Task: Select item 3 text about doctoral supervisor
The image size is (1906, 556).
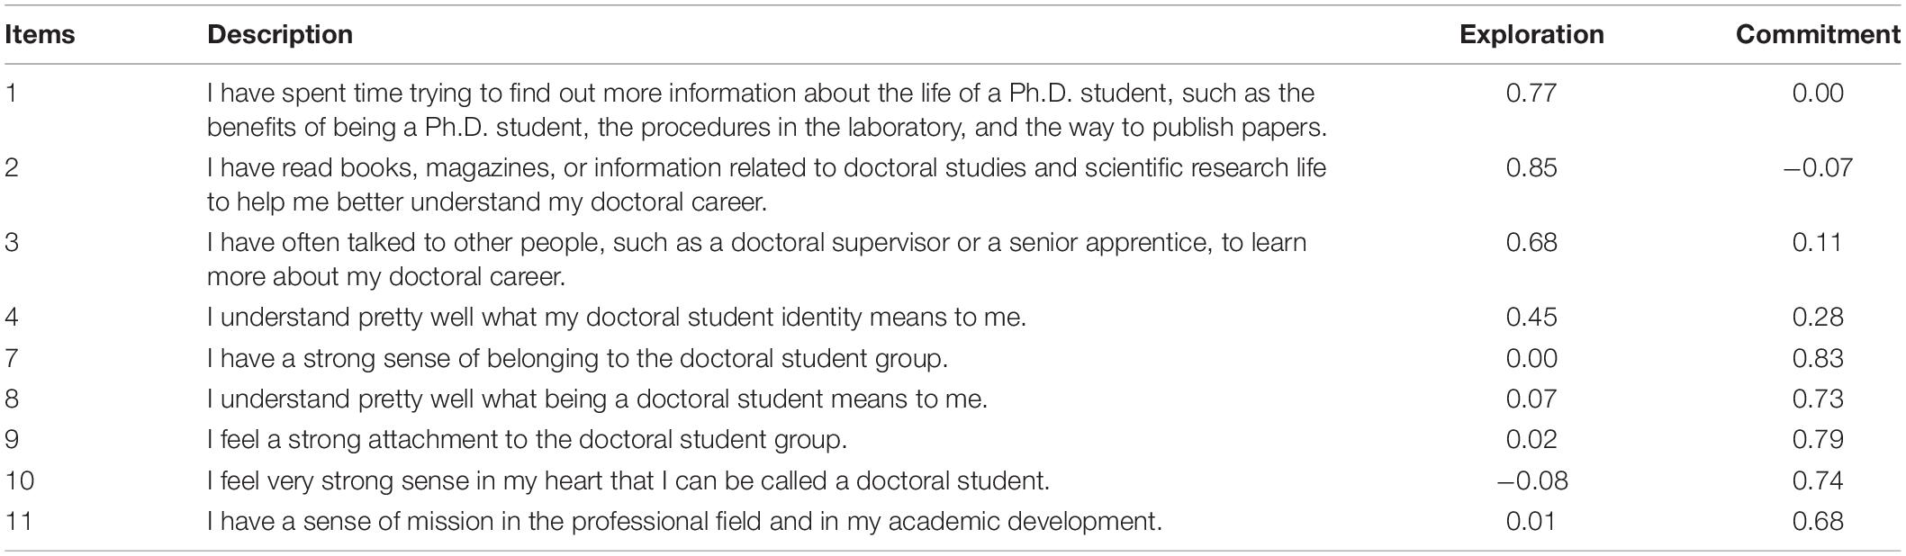Action: point(756,259)
